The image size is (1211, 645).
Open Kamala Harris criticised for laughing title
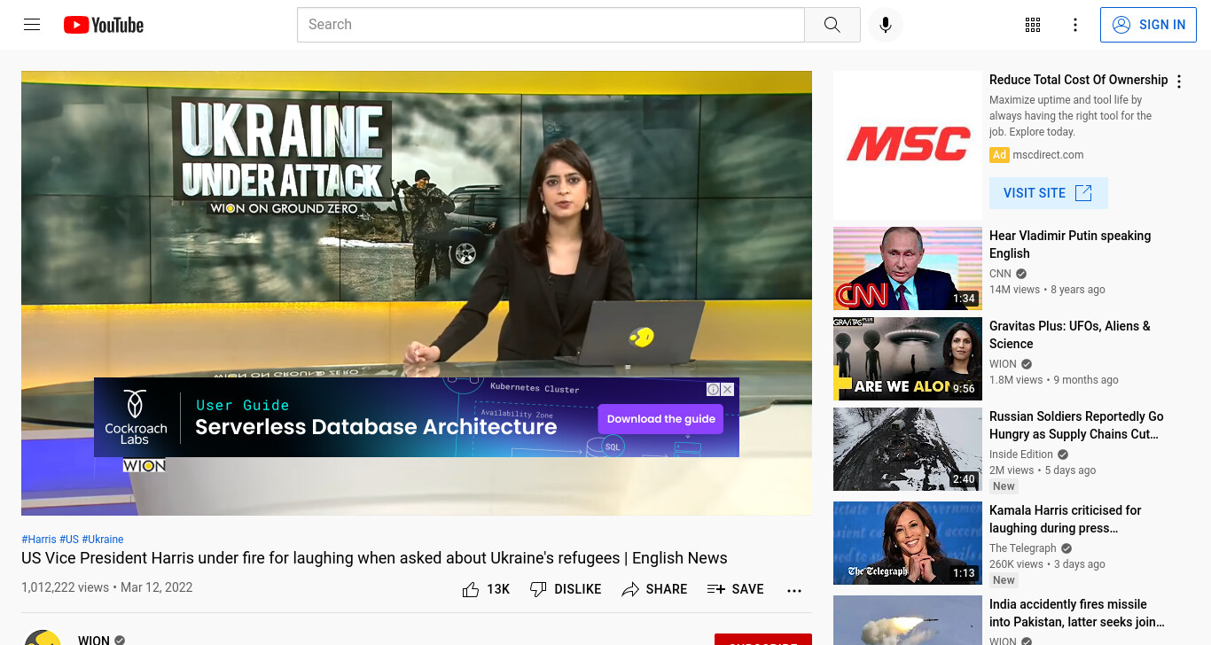1066,519
